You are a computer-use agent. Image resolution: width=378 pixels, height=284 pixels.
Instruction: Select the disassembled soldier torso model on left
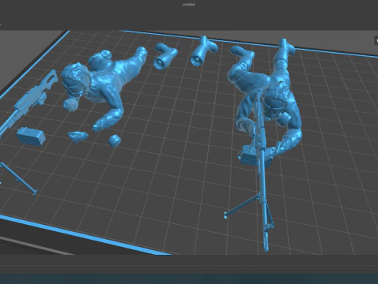tap(105, 84)
